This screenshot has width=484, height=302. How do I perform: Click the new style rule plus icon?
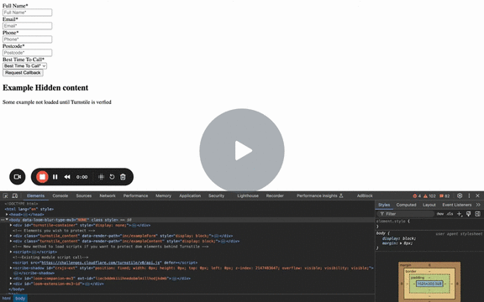pos(460,214)
